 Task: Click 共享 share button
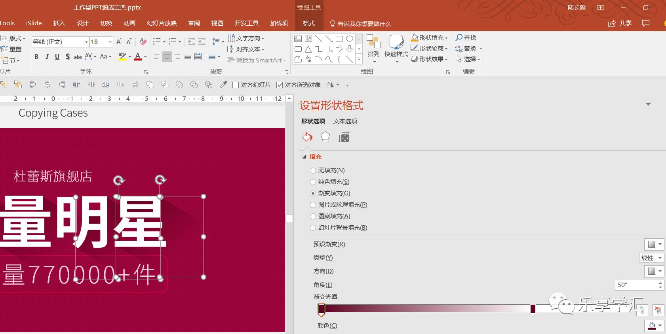[620, 23]
